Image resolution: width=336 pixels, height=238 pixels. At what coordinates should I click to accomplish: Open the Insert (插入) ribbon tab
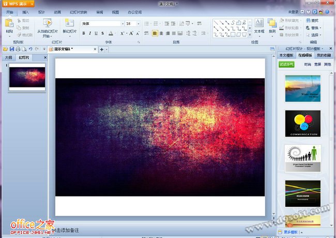(25, 11)
